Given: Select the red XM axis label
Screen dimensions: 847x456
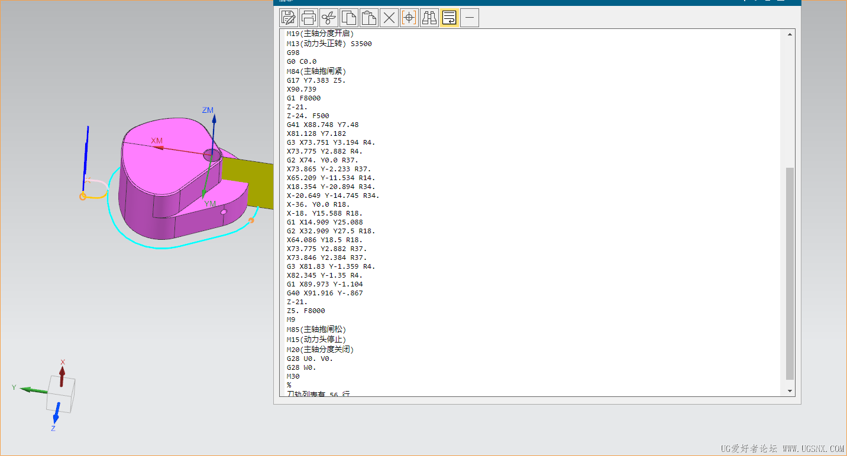Looking at the screenshot, I should click(x=157, y=141).
